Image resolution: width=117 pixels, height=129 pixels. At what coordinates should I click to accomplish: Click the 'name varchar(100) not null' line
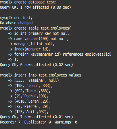click(41, 39)
